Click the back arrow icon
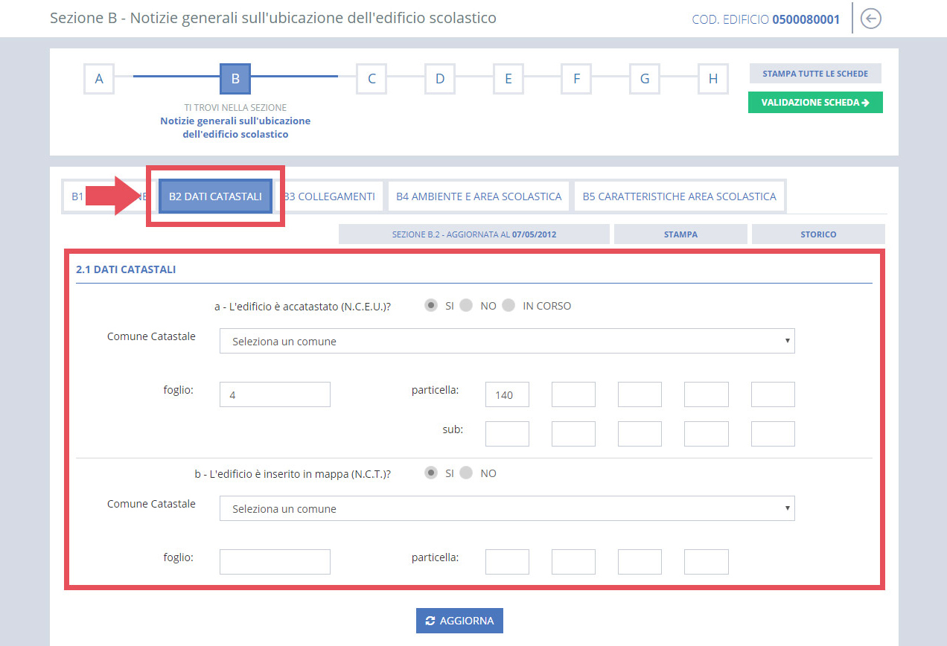The height and width of the screenshot is (646, 947). pos(870,19)
